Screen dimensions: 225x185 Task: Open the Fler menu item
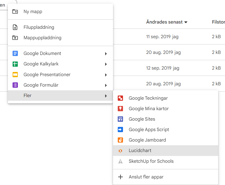pyautogui.click(x=60, y=96)
